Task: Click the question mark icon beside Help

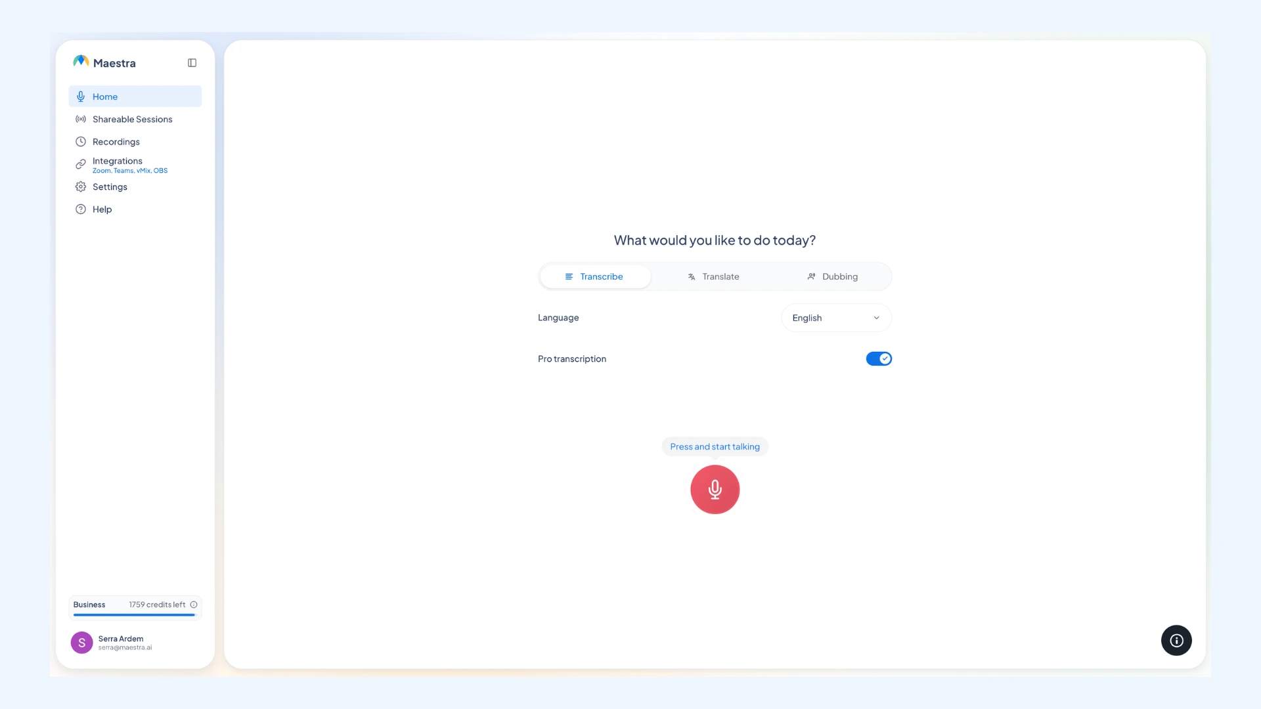Action: 81,209
